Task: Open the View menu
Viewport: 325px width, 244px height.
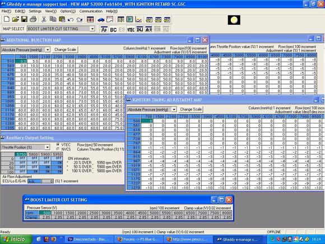Action: [51, 11]
